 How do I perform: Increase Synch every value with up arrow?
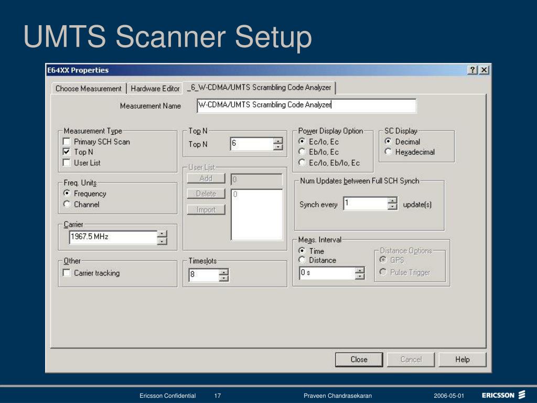pyautogui.click(x=392, y=200)
